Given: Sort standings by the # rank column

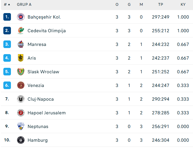Looking at the screenshot, I should pos(7,5).
